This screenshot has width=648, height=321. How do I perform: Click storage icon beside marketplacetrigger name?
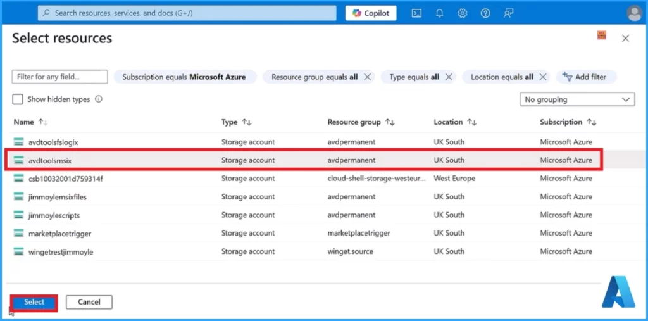(18, 233)
